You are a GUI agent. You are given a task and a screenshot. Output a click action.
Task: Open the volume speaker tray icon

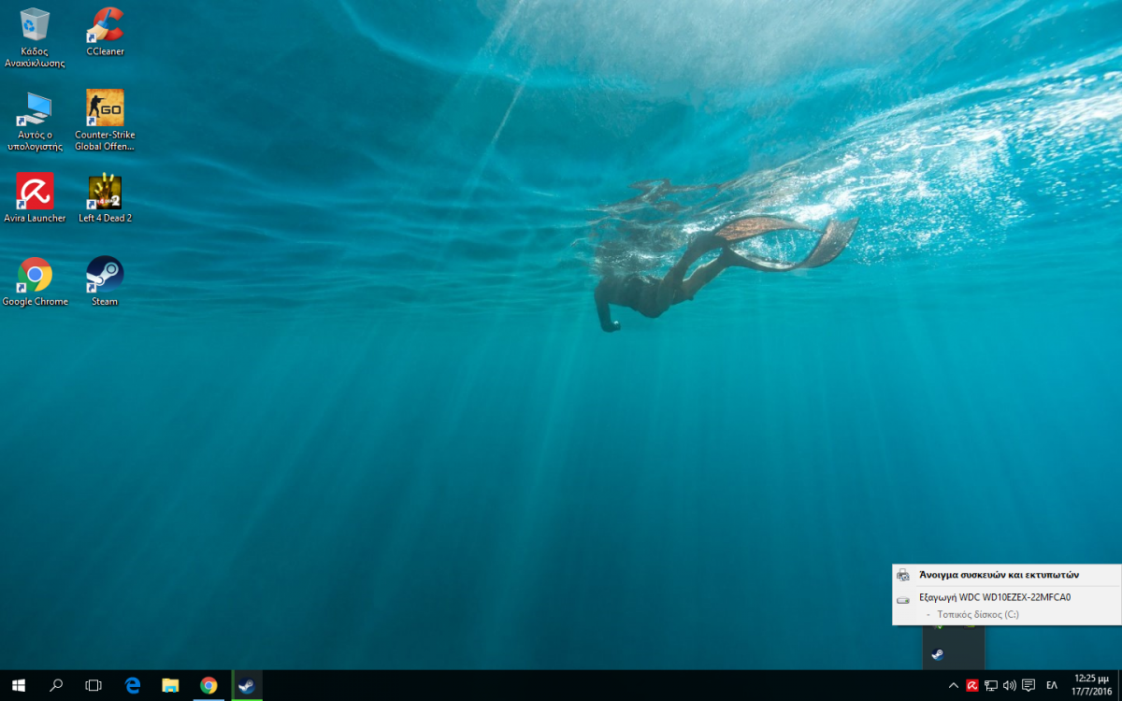pyautogui.click(x=1010, y=685)
